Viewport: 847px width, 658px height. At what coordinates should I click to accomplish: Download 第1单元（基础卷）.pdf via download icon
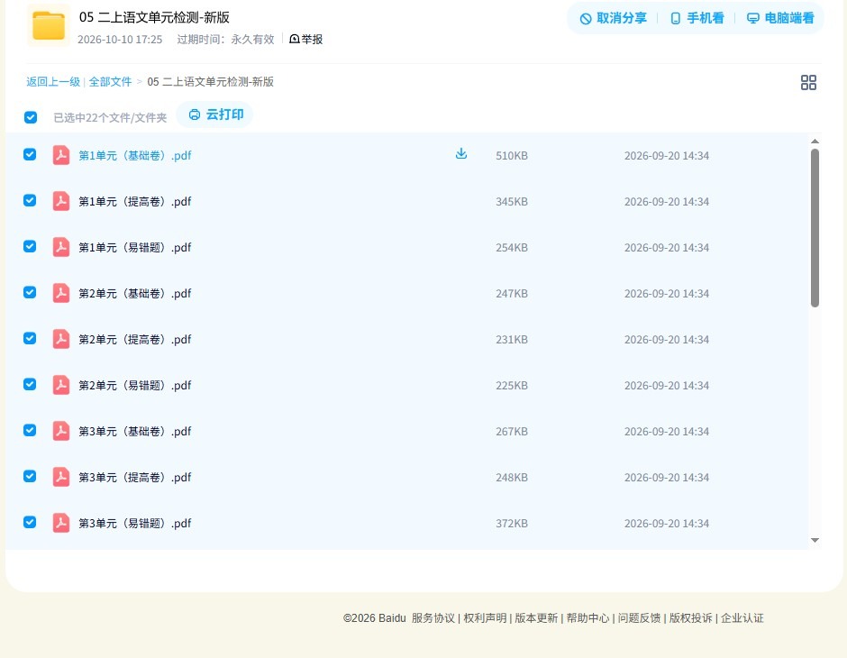click(x=460, y=154)
